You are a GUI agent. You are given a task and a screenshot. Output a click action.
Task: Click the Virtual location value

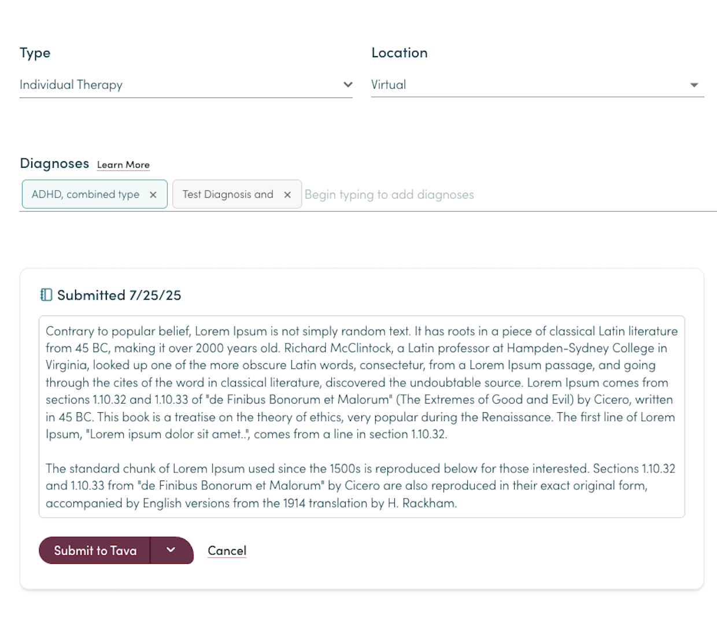389,84
